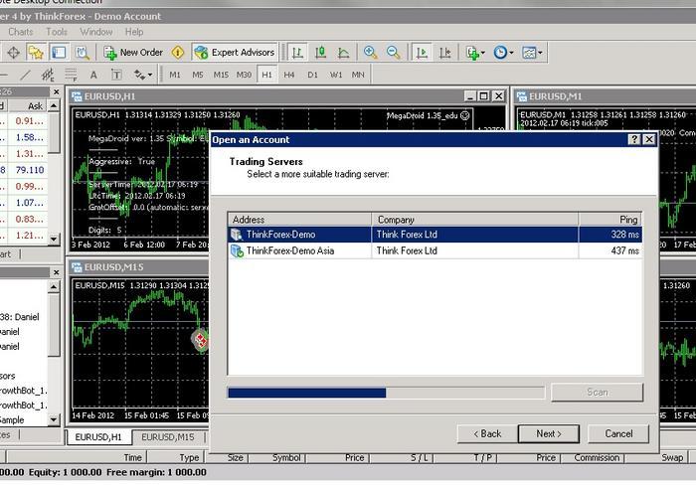
Task: Select the Text tool A
Action: click(x=93, y=75)
